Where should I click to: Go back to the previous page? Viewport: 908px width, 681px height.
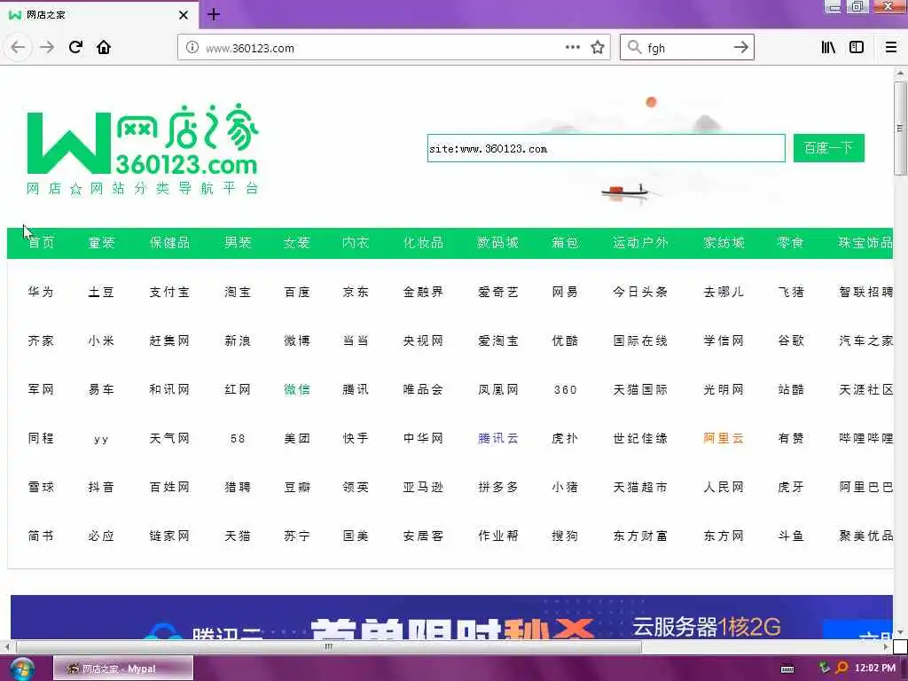coord(18,47)
